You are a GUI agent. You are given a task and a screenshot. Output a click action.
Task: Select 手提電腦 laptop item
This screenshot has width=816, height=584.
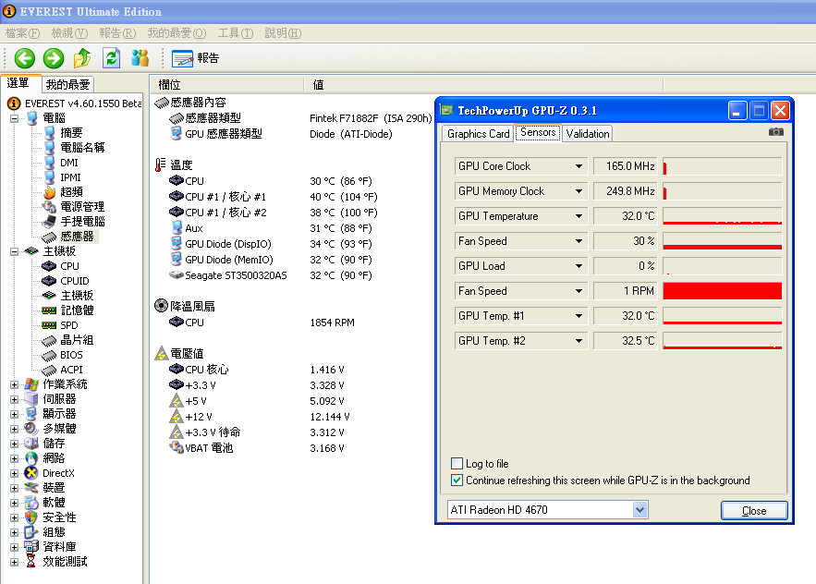[x=83, y=222]
